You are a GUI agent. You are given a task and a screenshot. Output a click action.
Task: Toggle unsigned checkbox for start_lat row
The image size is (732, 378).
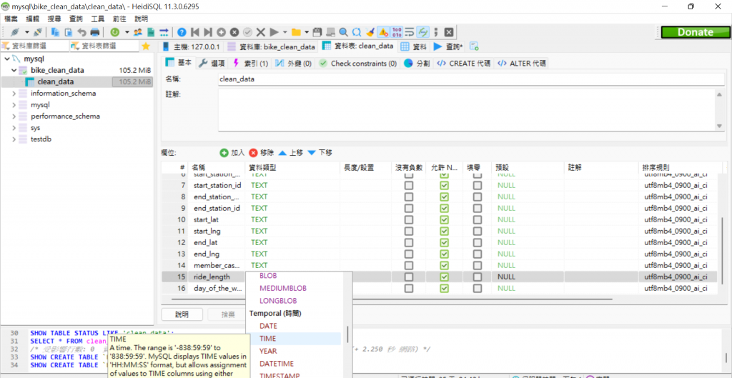pos(409,219)
